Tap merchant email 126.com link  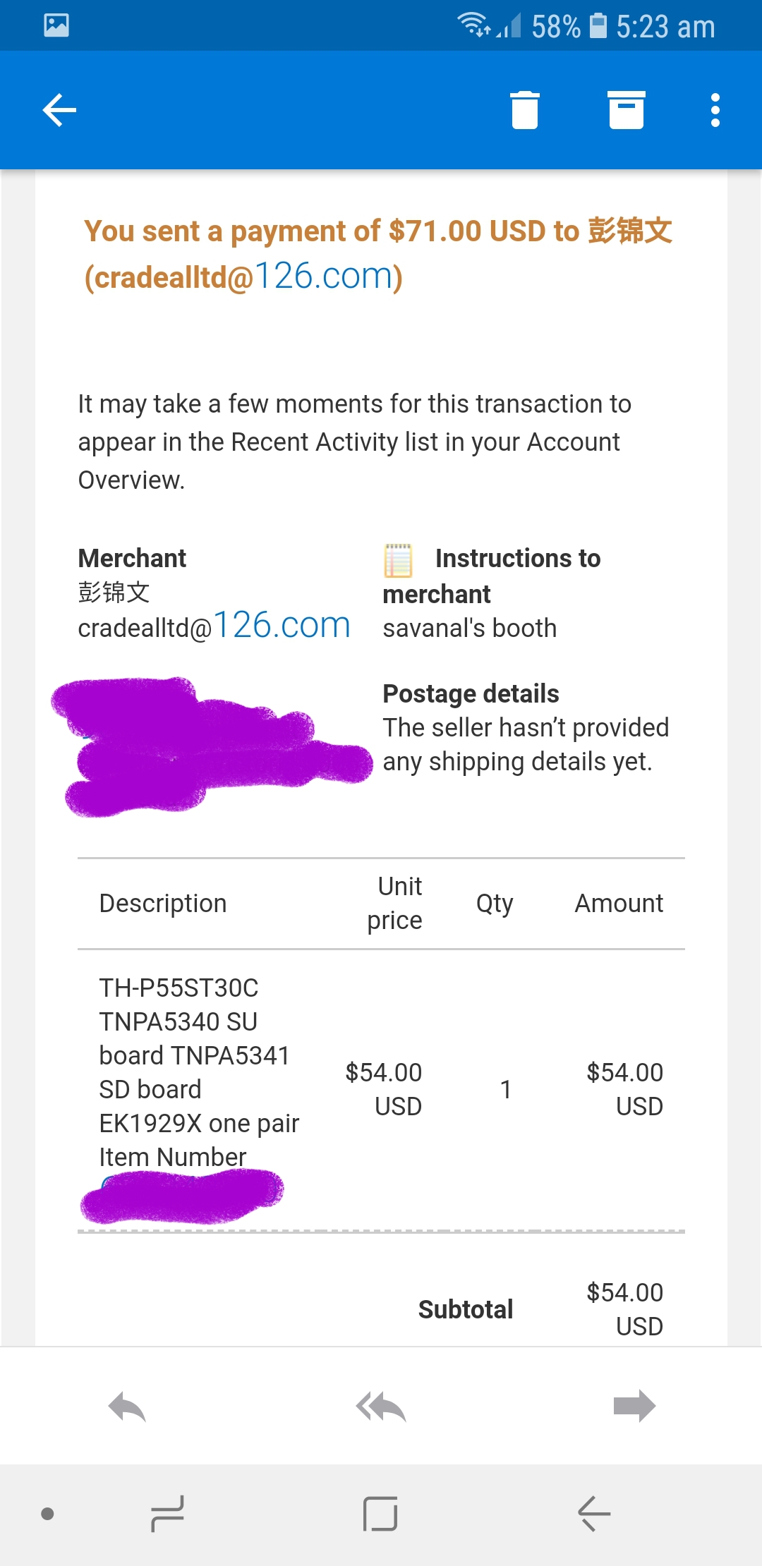pos(282,625)
